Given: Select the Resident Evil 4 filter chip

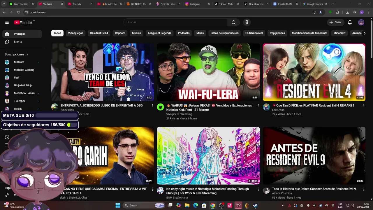Looking at the screenshot, I should click(x=99, y=33).
